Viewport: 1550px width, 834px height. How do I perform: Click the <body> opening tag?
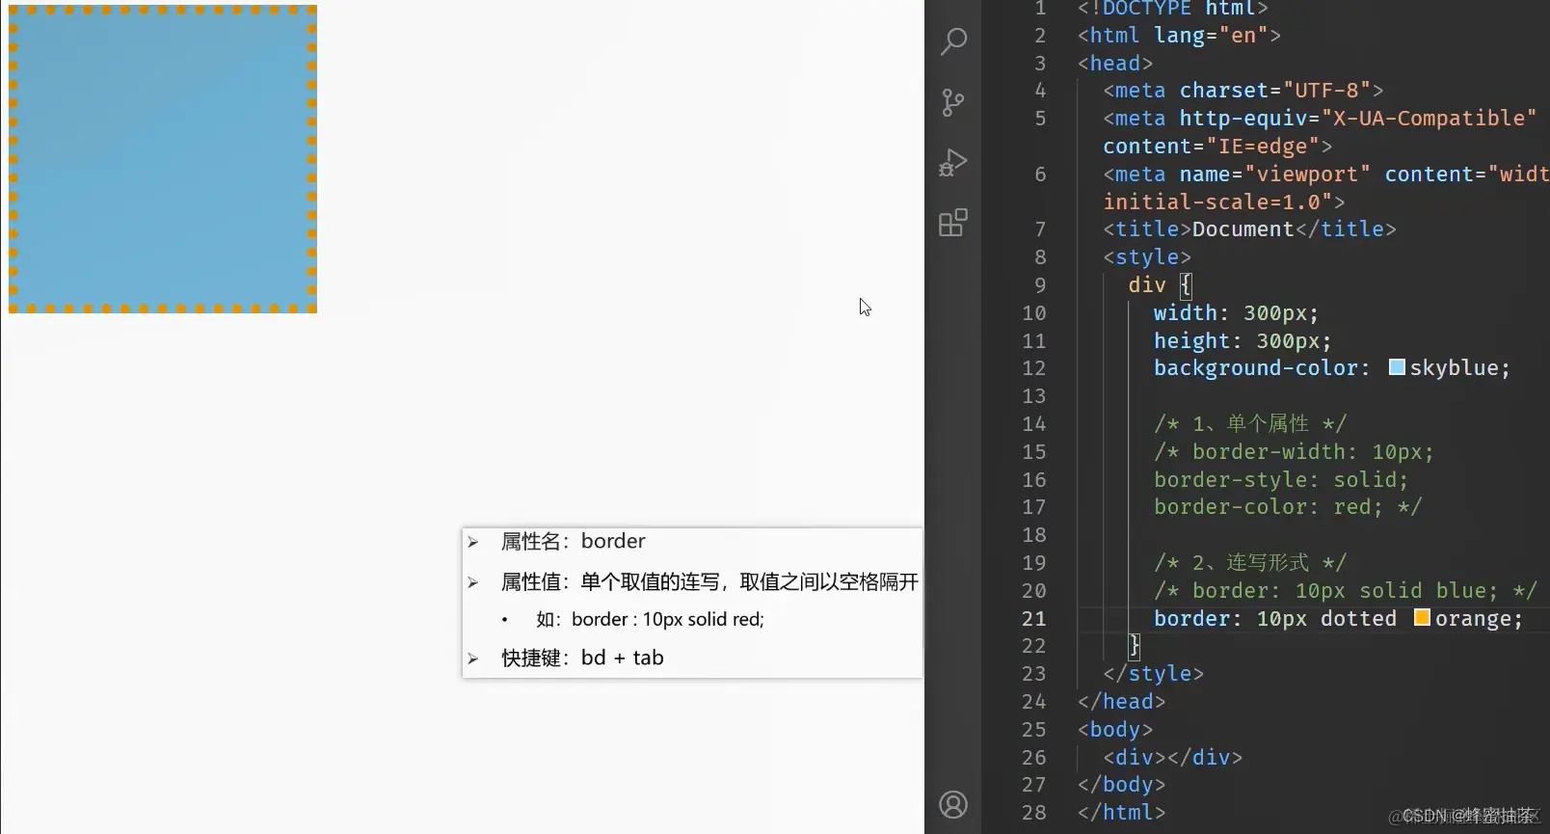point(1115,730)
